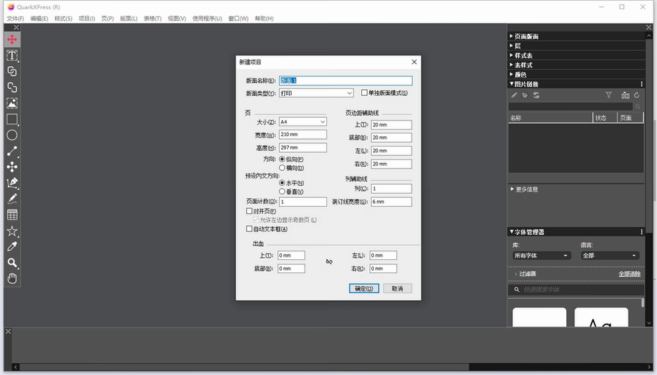Close the 新建项目 dialog
This screenshot has width=657, height=375.
point(414,62)
